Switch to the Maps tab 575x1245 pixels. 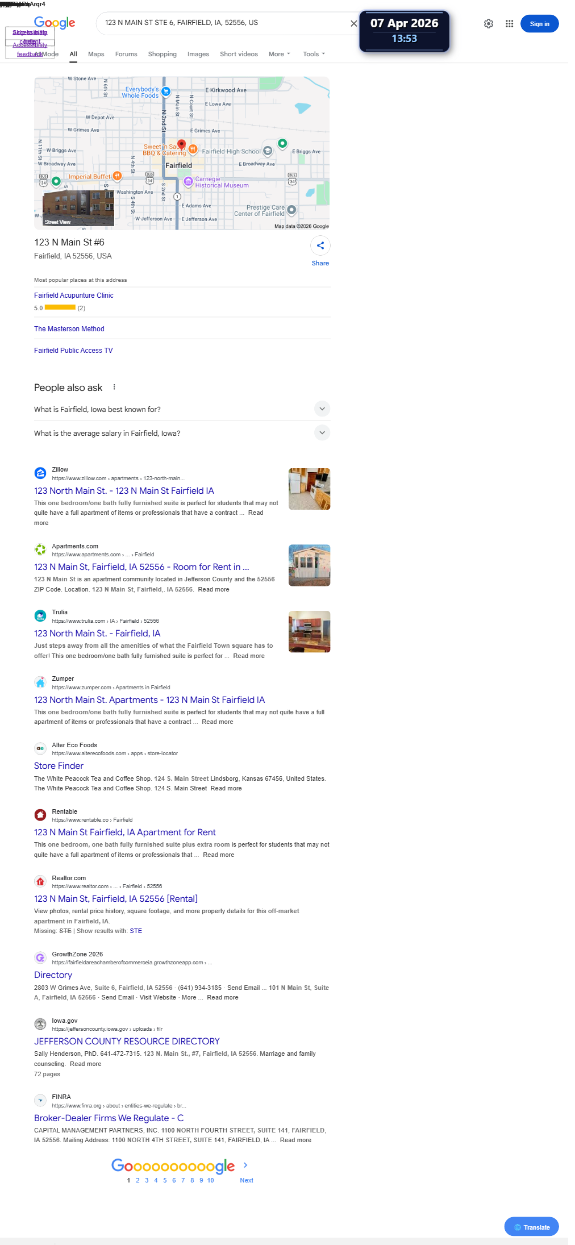tap(96, 54)
